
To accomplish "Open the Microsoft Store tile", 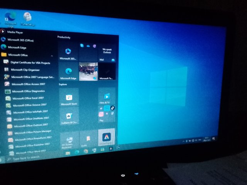I will [x=69, y=97].
